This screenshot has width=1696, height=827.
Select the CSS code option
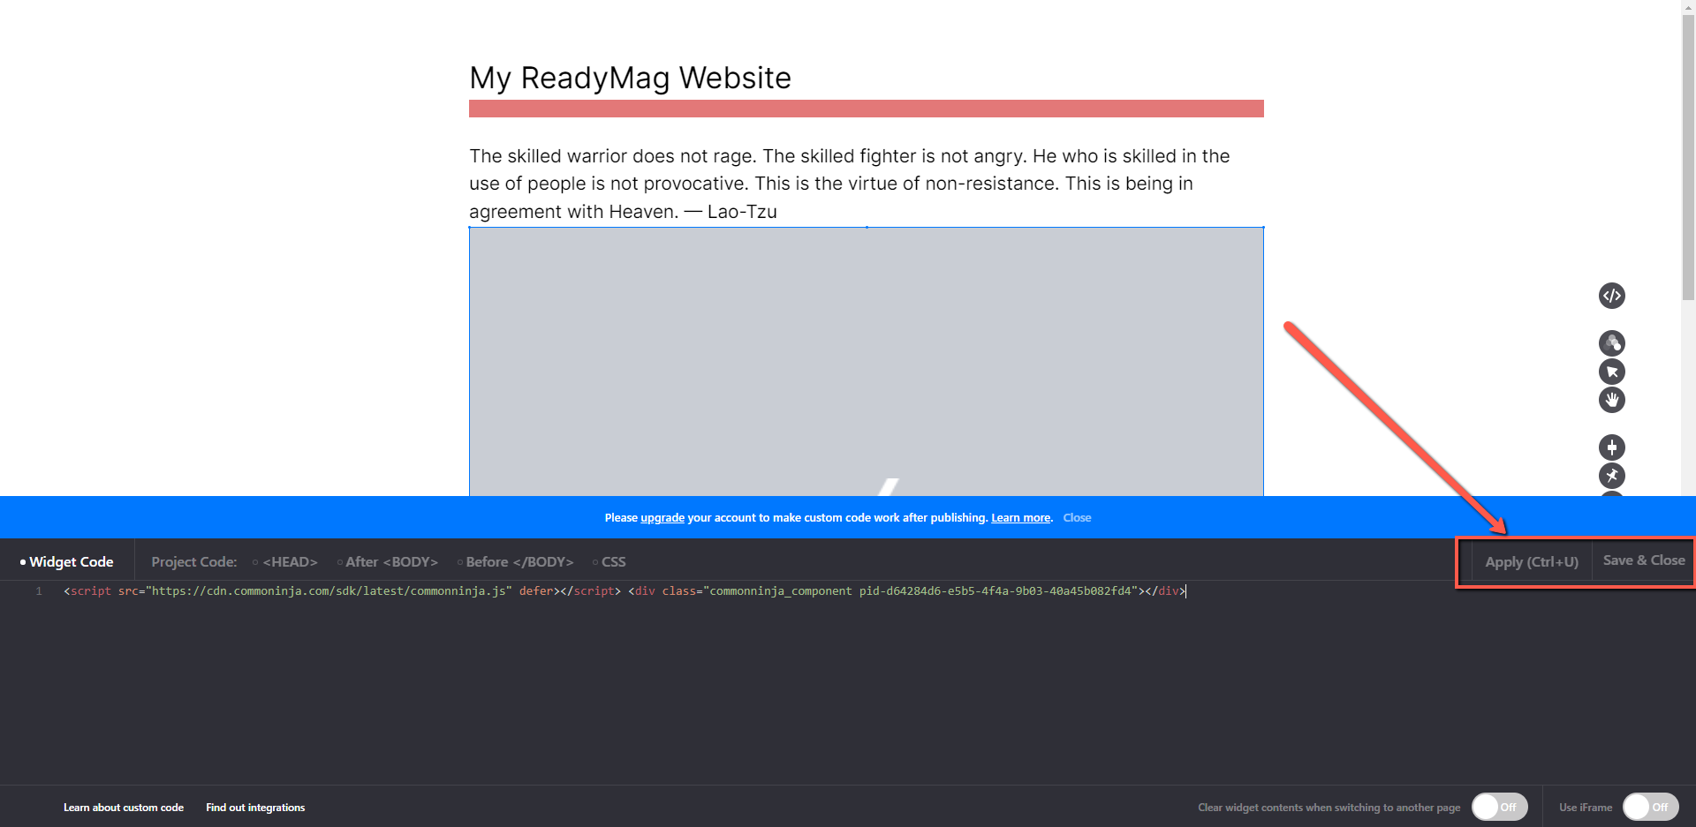(609, 561)
